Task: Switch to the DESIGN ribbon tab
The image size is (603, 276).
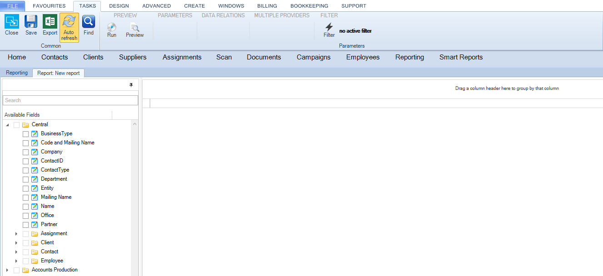Action: click(x=119, y=6)
